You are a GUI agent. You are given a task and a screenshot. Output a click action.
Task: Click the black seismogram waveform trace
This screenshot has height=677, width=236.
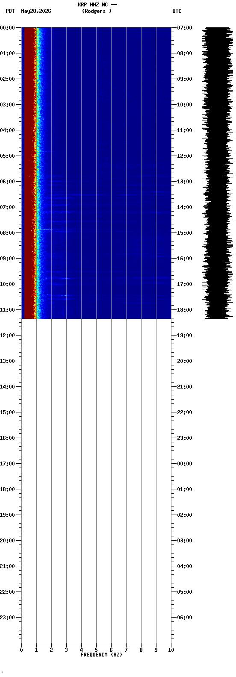point(218,173)
